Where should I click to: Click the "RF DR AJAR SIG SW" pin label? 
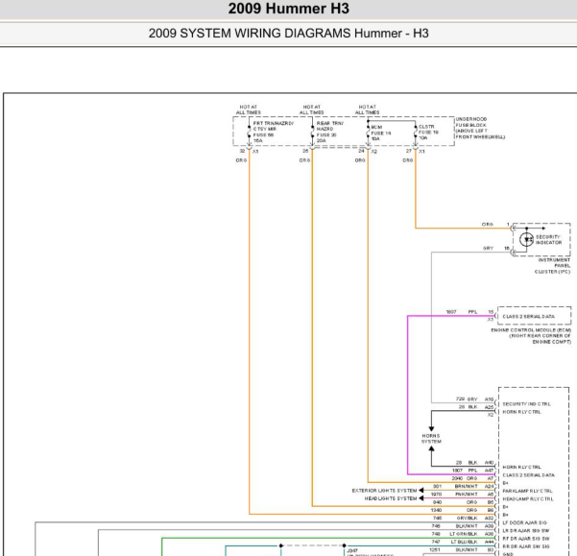526,539
